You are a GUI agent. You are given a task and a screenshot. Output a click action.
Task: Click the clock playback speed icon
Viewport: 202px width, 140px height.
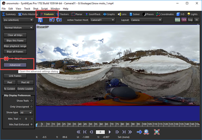[x=146, y=132]
